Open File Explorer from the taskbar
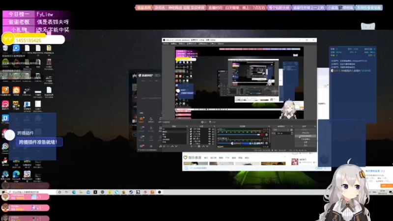 click(x=81, y=192)
